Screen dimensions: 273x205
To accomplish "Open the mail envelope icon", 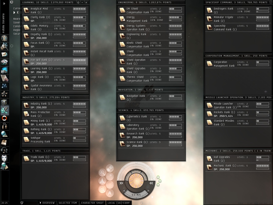I will point(4,54).
